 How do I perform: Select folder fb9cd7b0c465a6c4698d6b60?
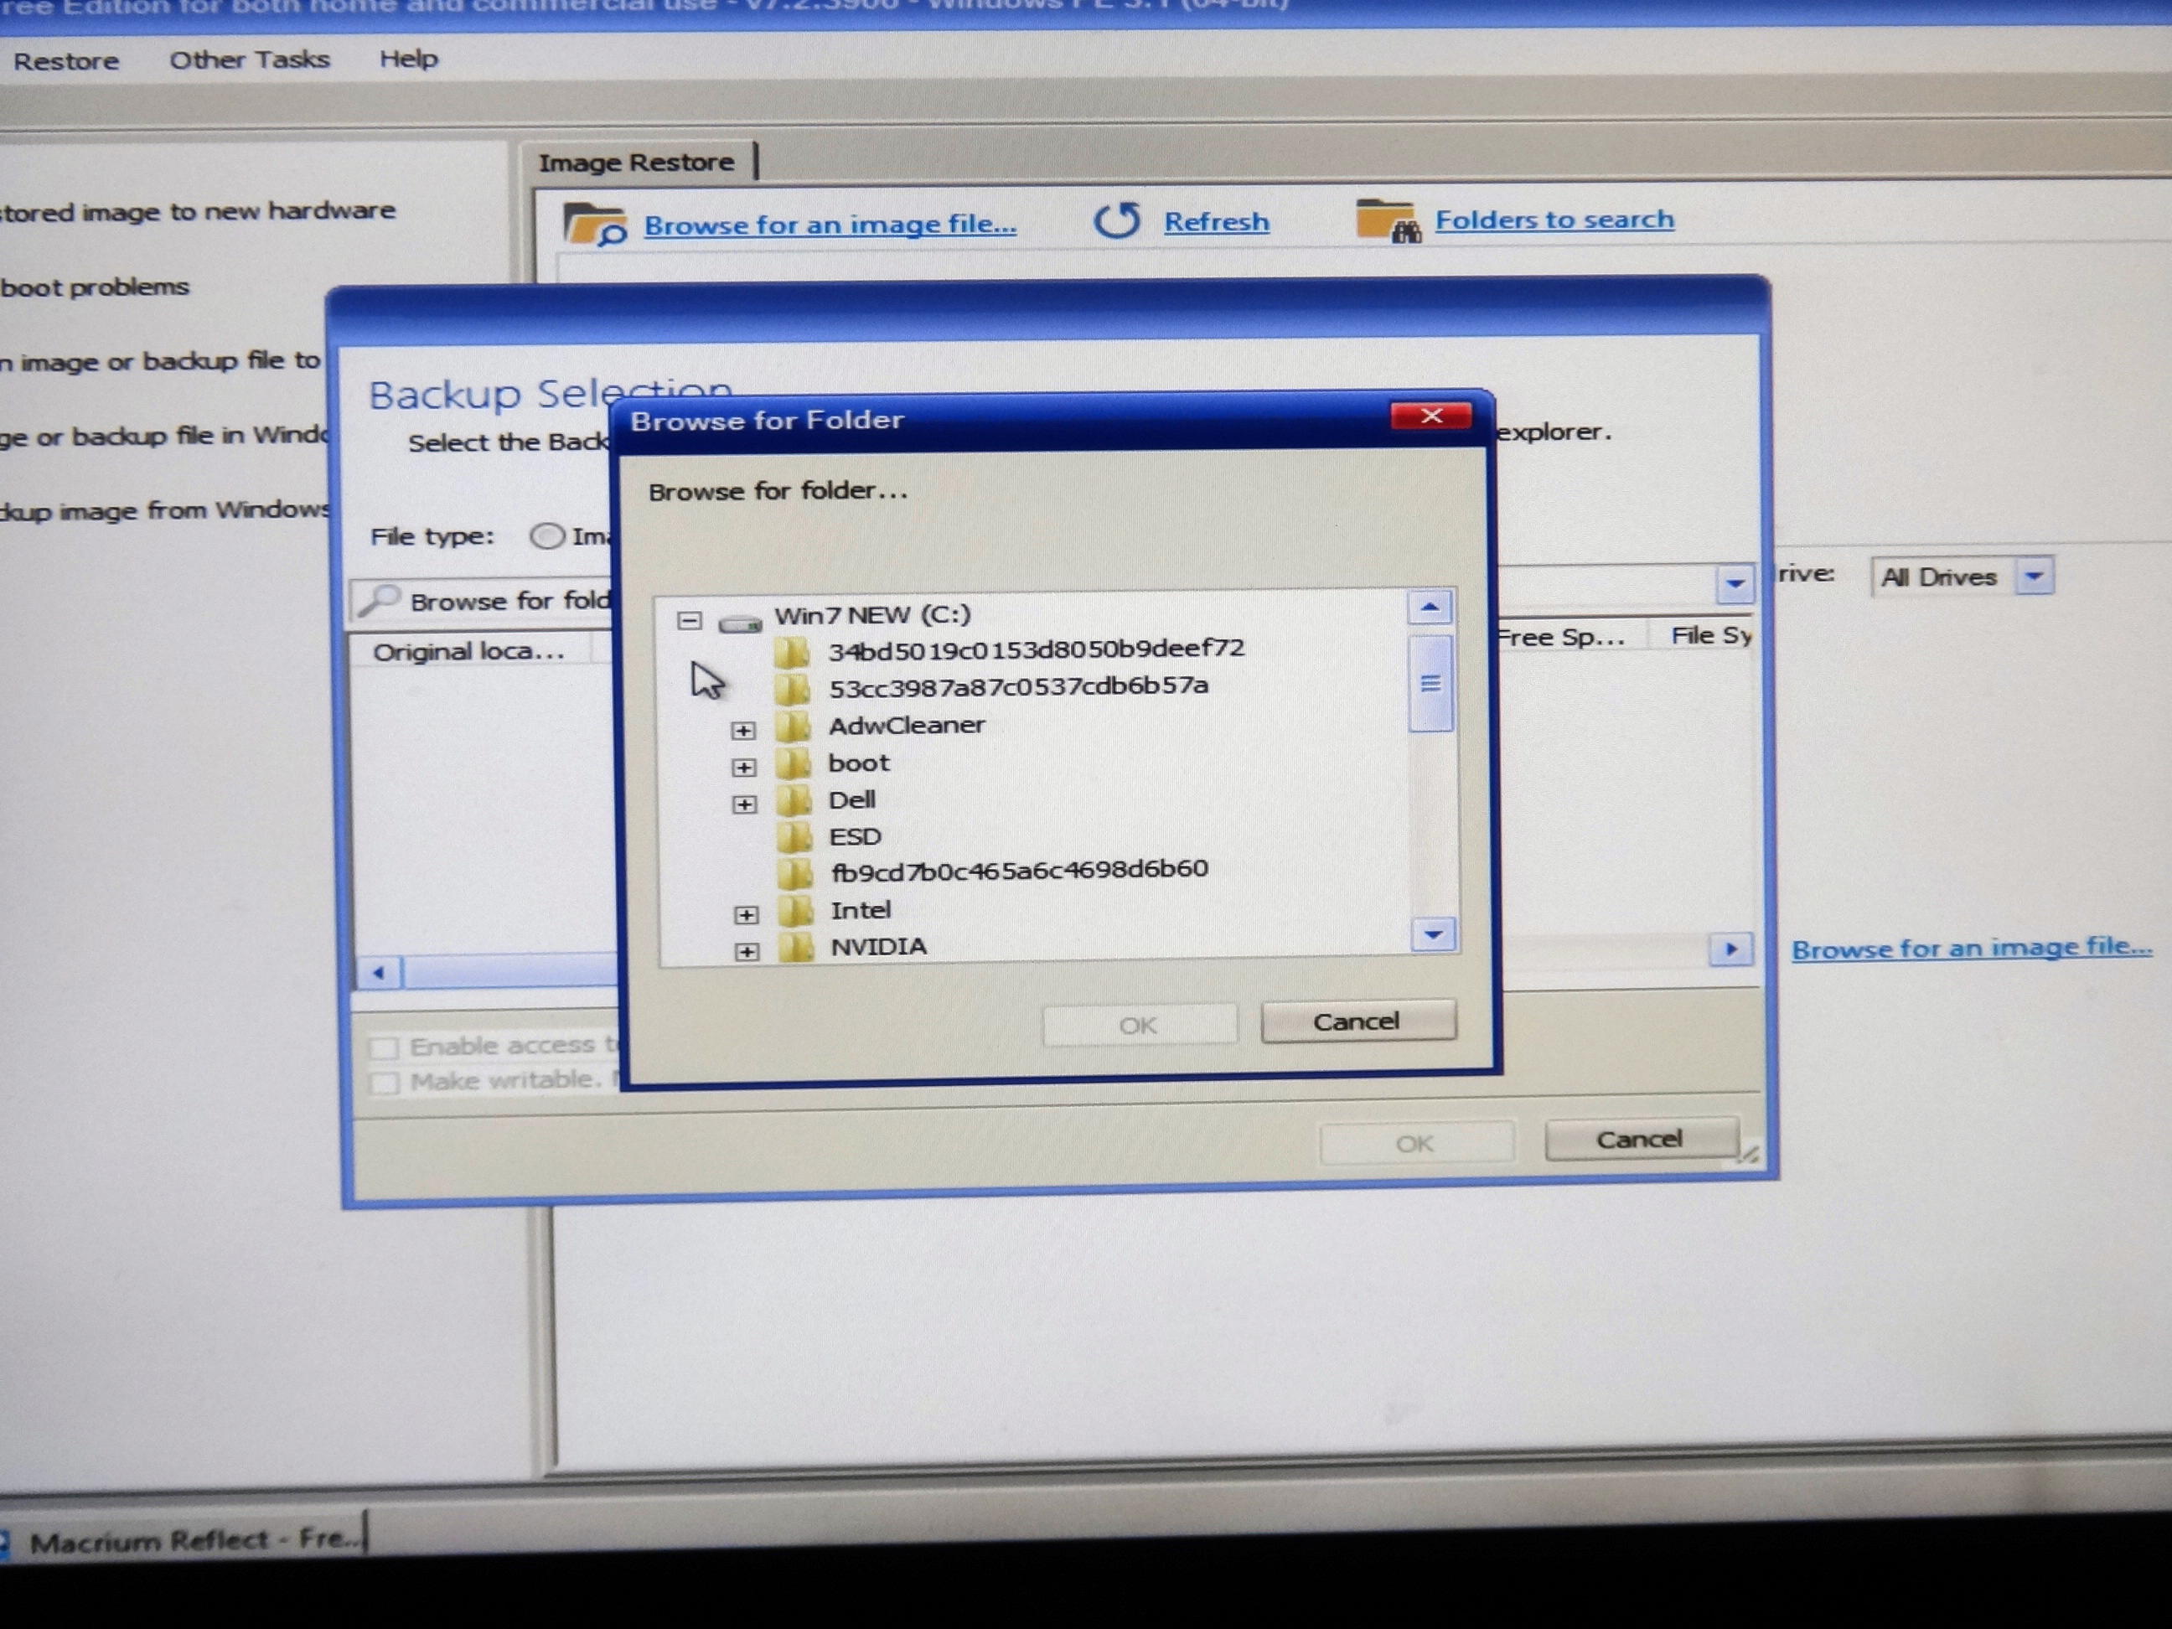1019,870
